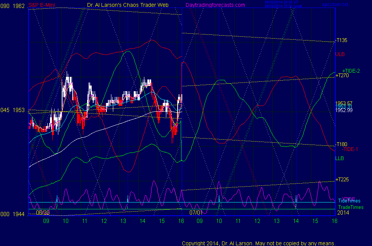Click the -T135 line label

pos(341,40)
